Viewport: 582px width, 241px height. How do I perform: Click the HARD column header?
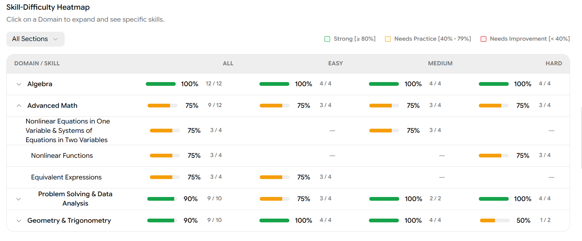pyautogui.click(x=554, y=63)
